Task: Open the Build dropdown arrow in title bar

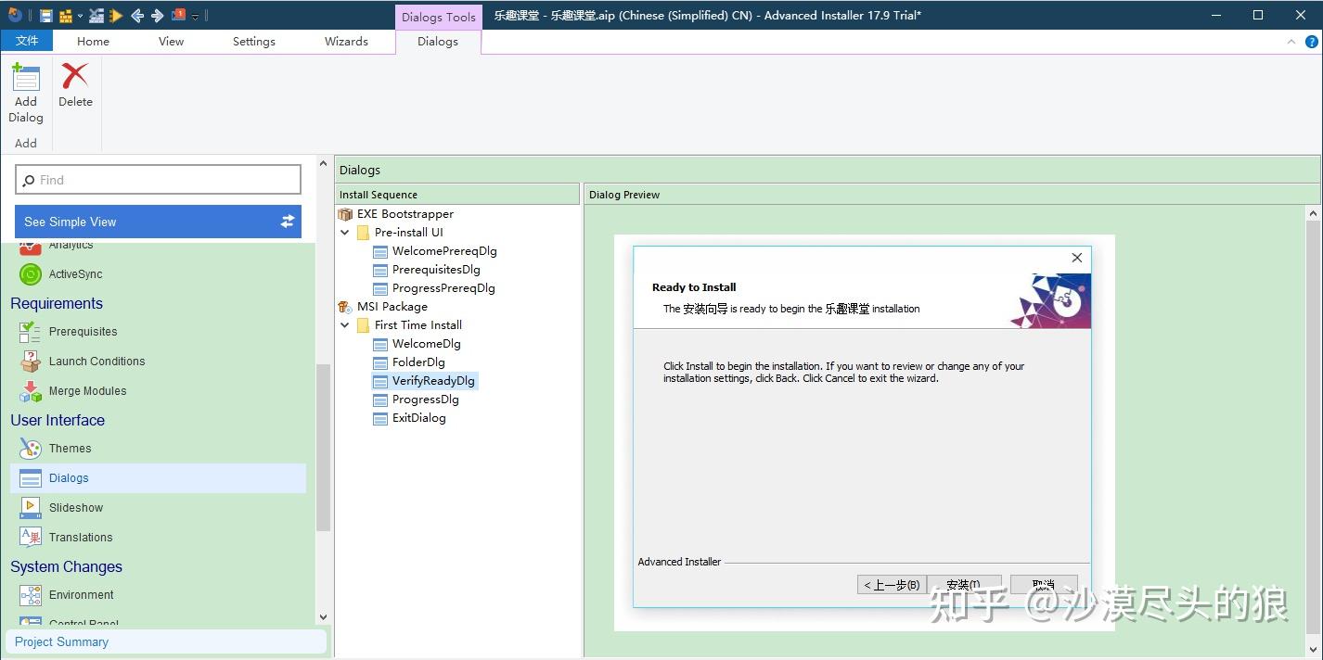Action: [x=81, y=16]
